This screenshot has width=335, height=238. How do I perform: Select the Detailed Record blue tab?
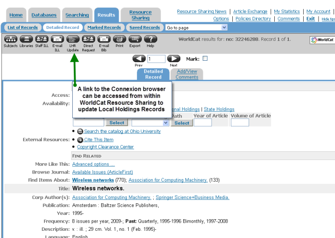click(x=153, y=74)
